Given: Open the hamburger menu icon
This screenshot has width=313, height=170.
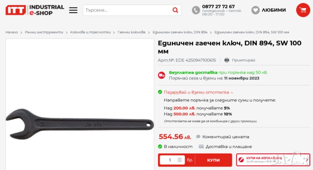Looking at the screenshot, I should click(73, 10).
